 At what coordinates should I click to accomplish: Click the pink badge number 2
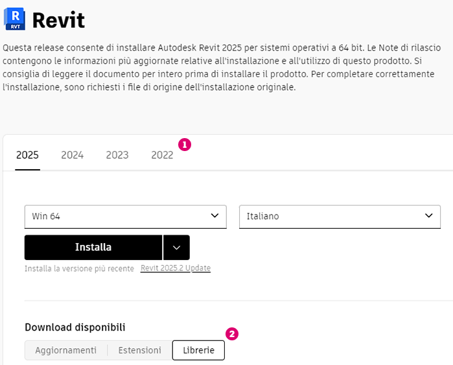coord(232,334)
